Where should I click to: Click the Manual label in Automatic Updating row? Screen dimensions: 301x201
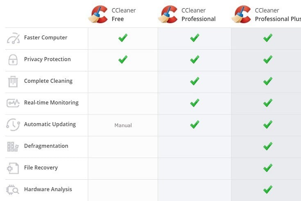tap(123, 126)
